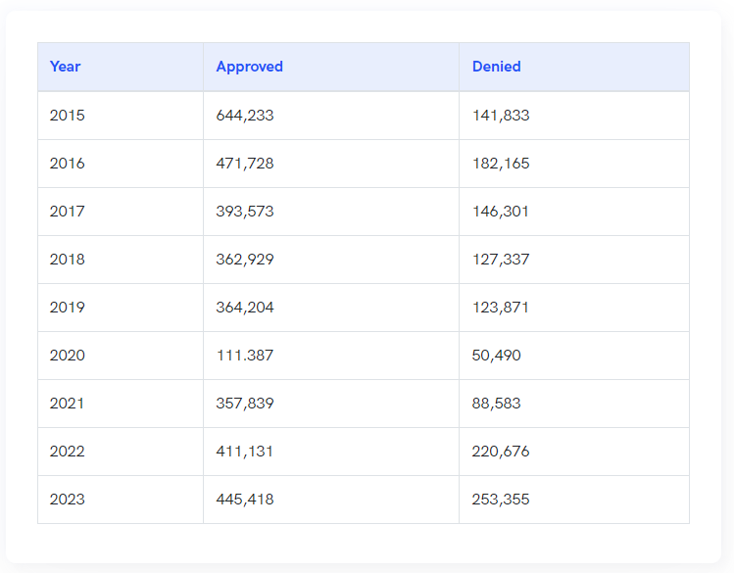Select approved value 445,418

click(x=245, y=500)
